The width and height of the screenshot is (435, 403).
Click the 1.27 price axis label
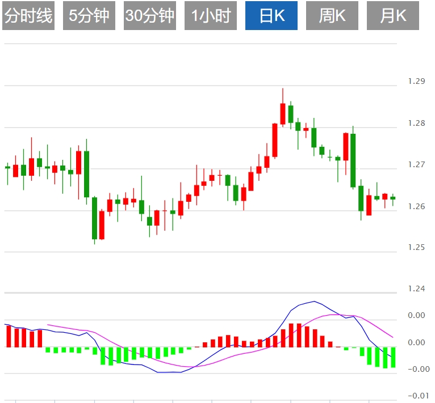point(416,164)
